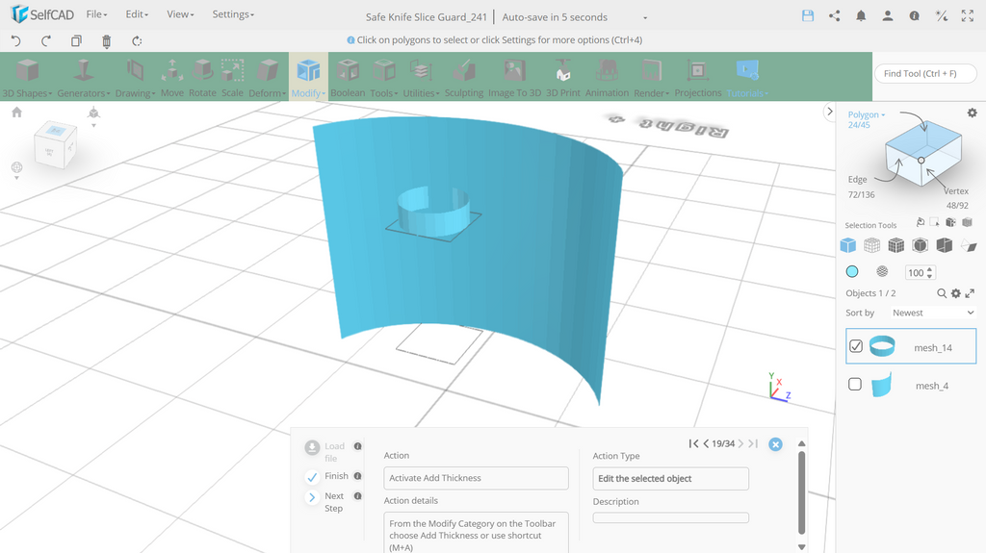Screen dimensions: 986x553
Task: Open the Drawing tools category
Action: coord(135,79)
